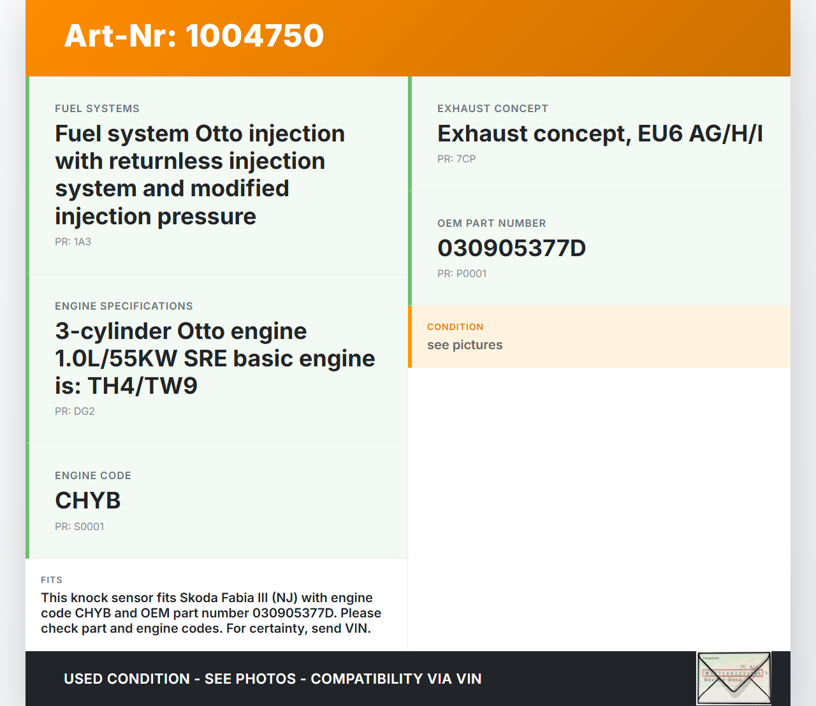Click the "see pictures" condition text
The height and width of the screenshot is (706, 816).
tap(465, 345)
